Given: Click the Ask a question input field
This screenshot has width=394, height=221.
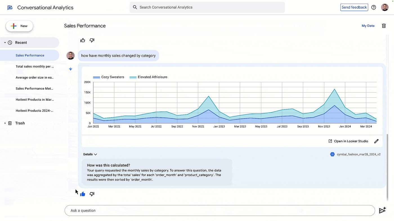Looking at the screenshot, I should [x=220, y=211].
